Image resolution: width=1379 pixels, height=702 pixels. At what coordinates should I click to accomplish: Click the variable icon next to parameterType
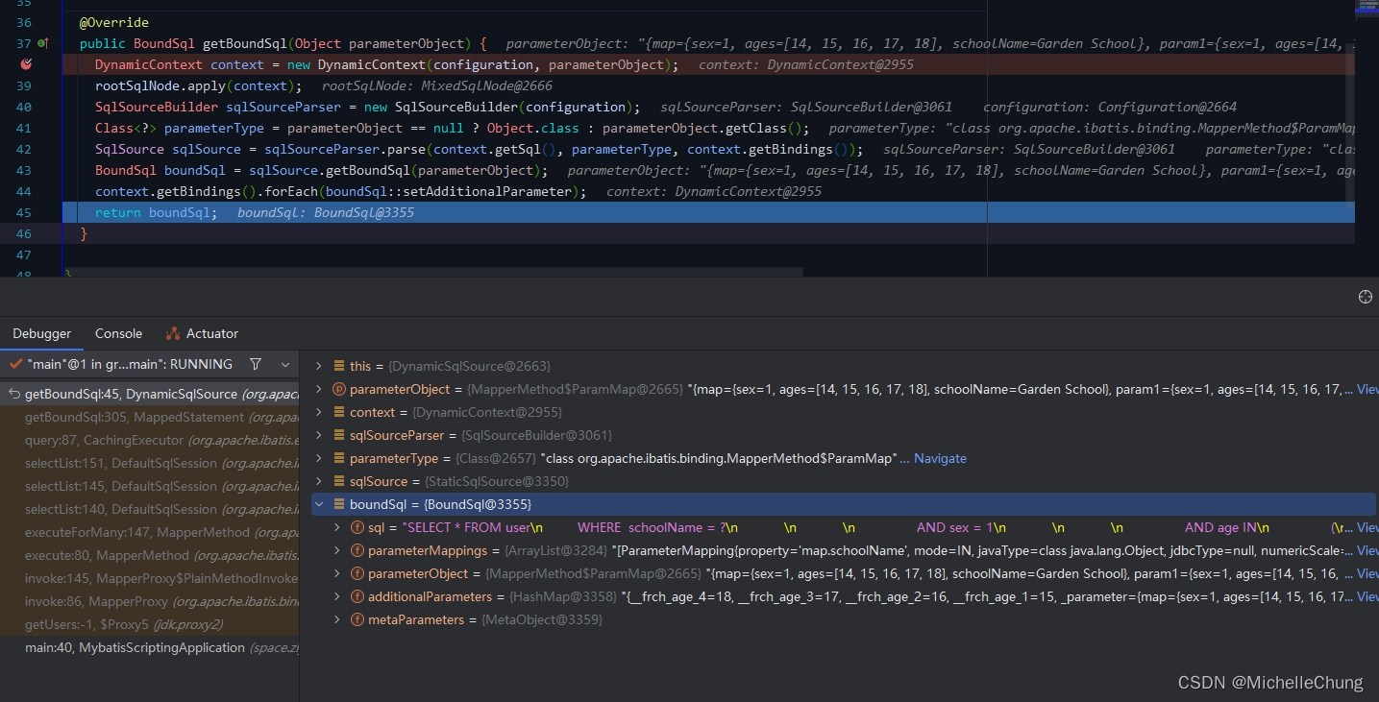pos(339,458)
